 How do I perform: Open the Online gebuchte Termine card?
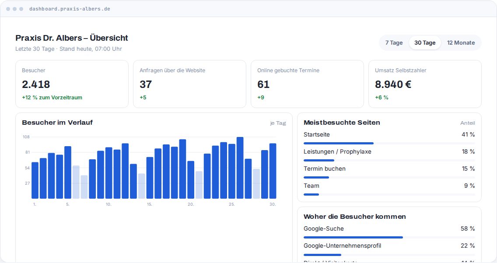pyautogui.click(x=307, y=84)
